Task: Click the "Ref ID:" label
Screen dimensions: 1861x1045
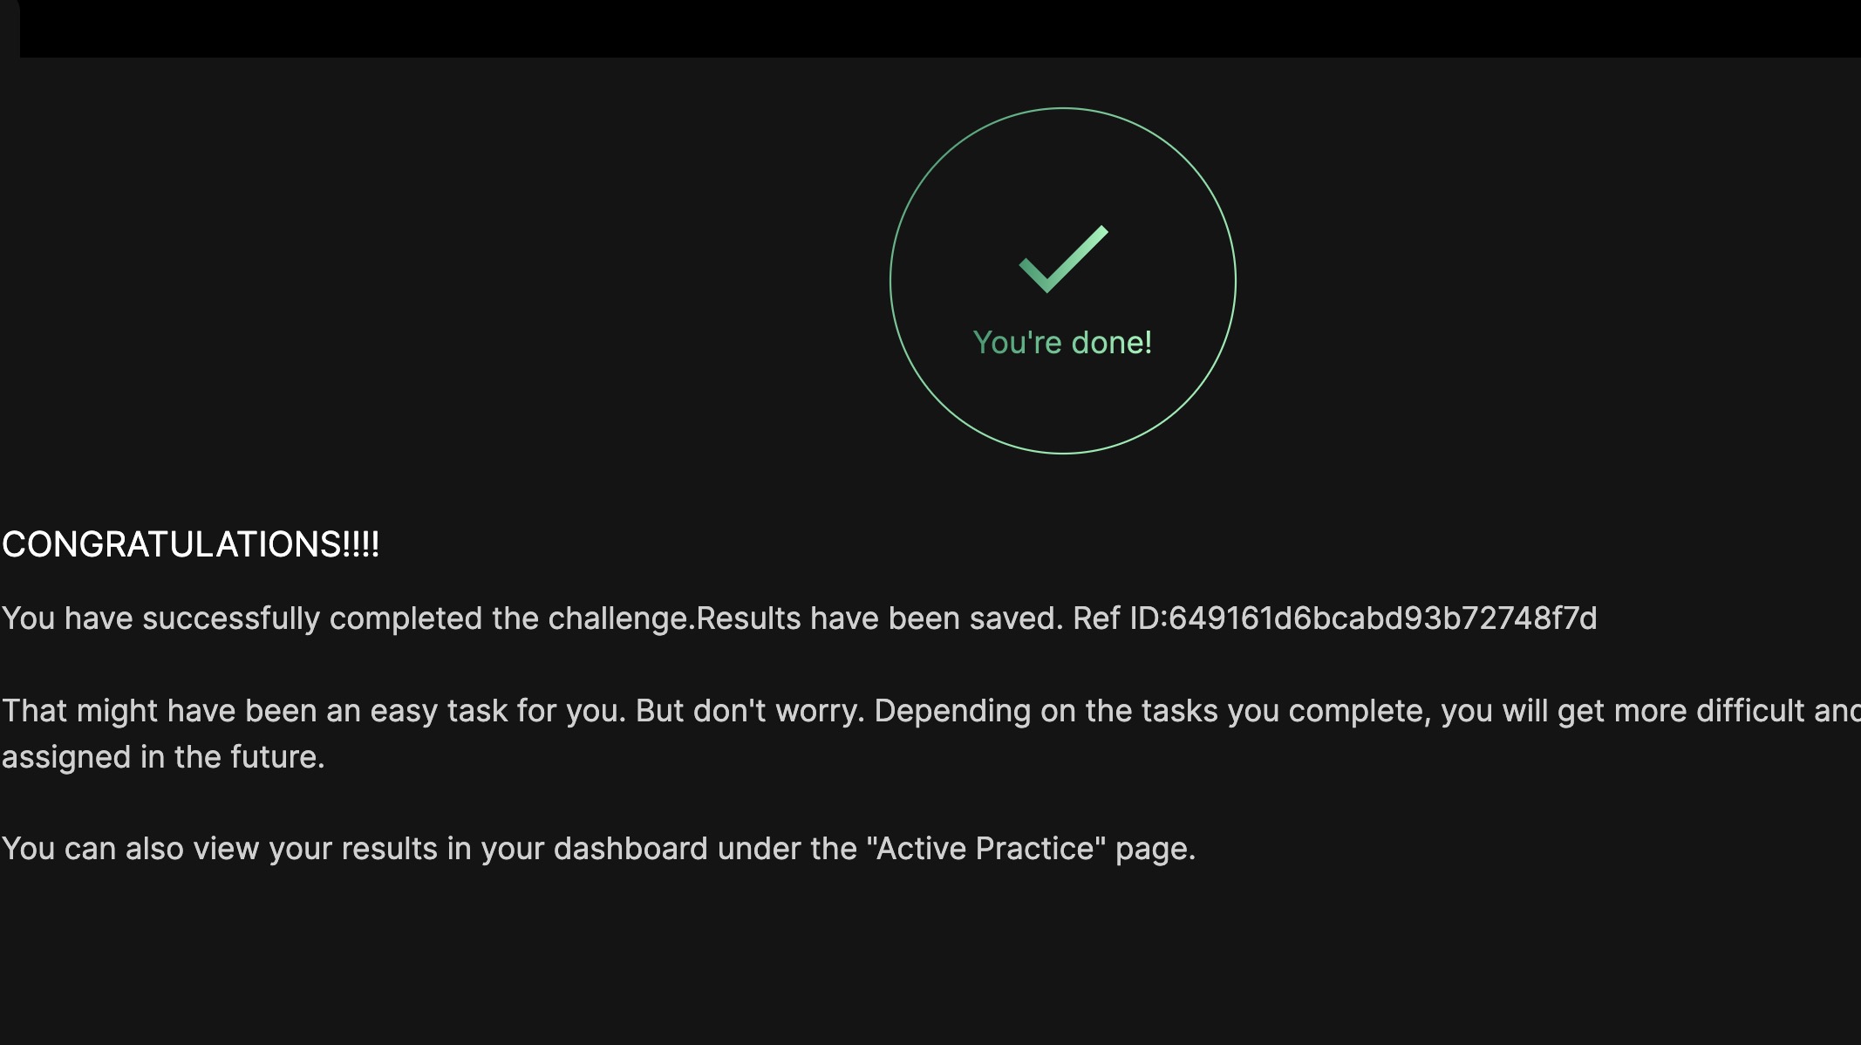Action: click(1119, 618)
